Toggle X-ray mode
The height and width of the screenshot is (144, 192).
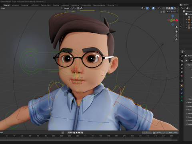pos(164,8)
